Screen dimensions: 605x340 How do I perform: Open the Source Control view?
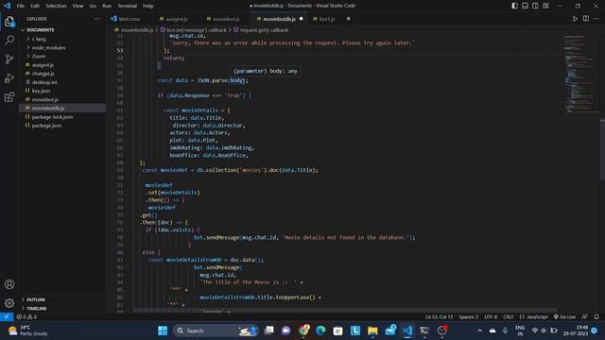(x=9, y=59)
